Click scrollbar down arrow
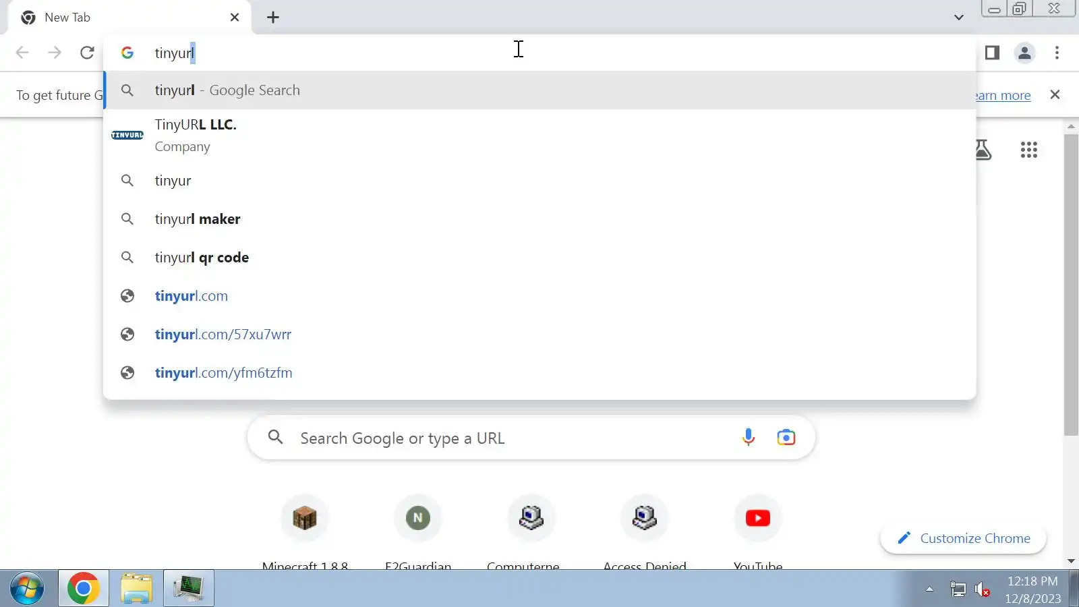1079x607 pixels. (1072, 561)
